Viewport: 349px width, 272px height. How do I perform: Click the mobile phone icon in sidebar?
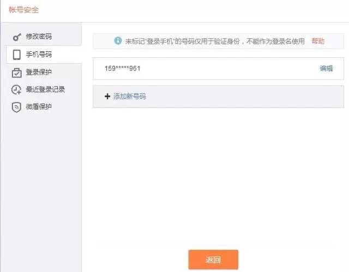(x=17, y=55)
